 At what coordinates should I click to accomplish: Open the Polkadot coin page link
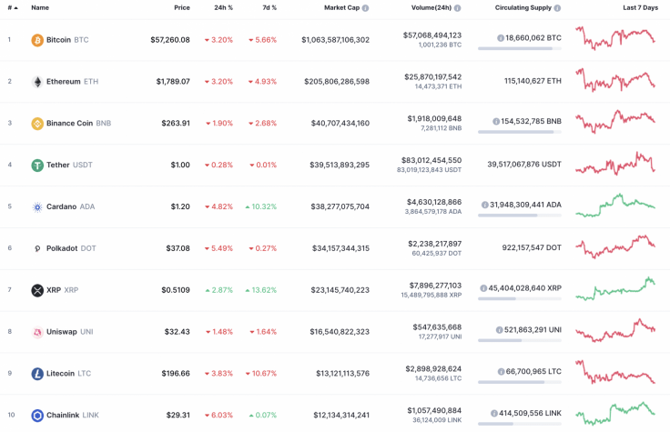(62, 248)
